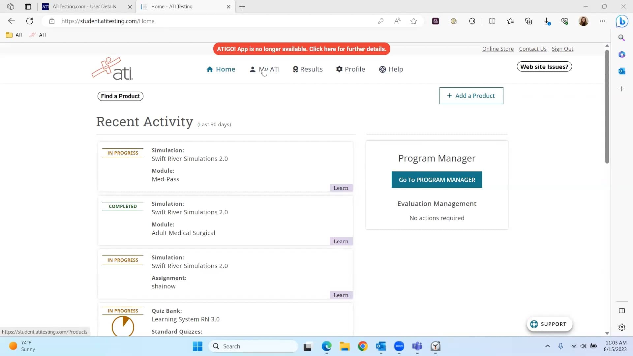Open the Settings and more menu
The image size is (633, 356).
603,21
